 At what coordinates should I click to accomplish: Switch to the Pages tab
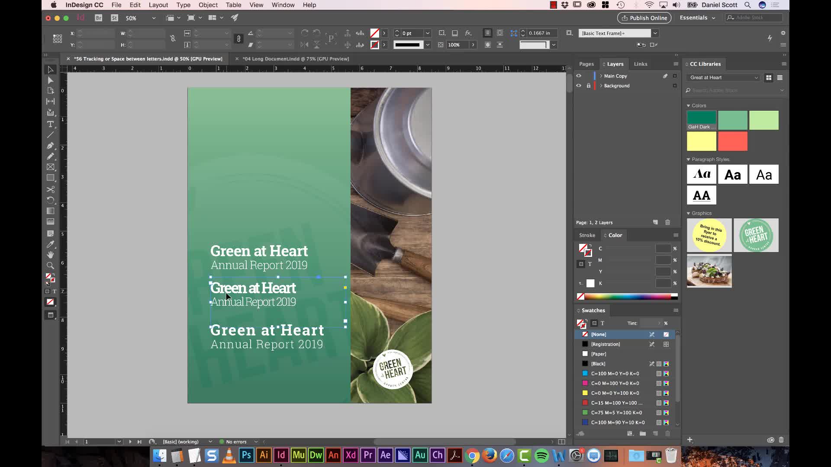[586, 64]
